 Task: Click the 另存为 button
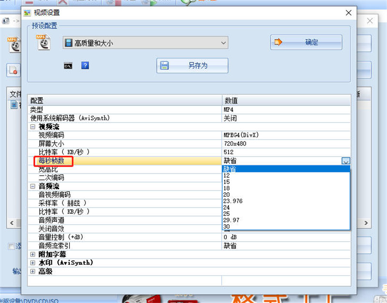point(192,66)
